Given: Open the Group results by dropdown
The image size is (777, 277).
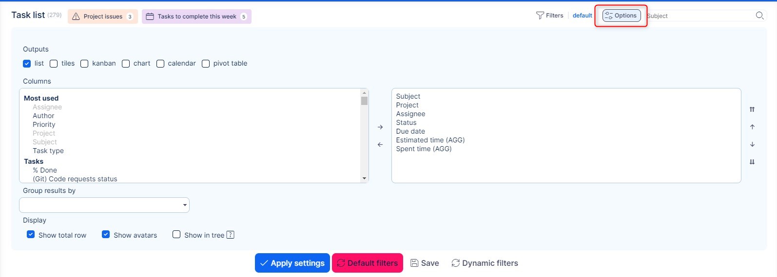Looking at the screenshot, I should tap(104, 205).
